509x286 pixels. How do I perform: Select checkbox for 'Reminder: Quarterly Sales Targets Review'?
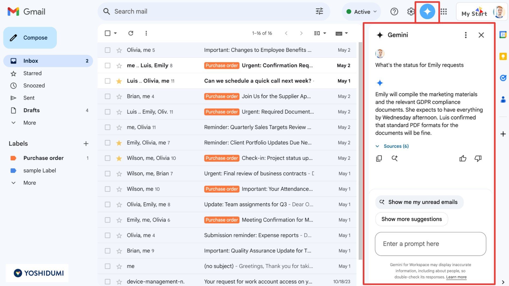pos(107,127)
